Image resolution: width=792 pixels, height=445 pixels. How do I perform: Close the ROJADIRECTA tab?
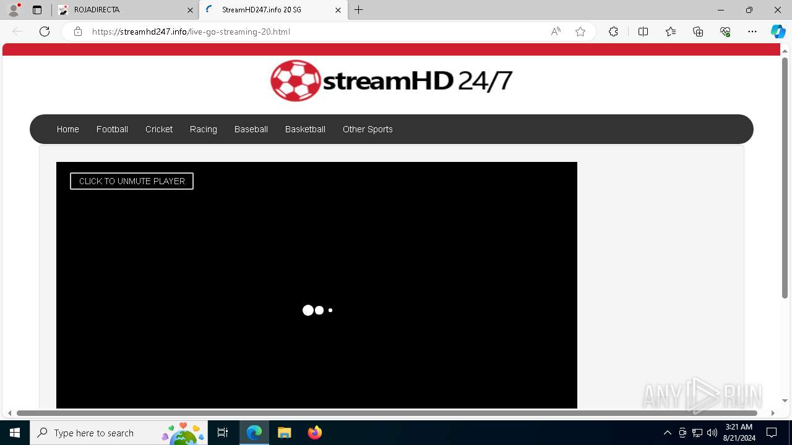tap(190, 10)
